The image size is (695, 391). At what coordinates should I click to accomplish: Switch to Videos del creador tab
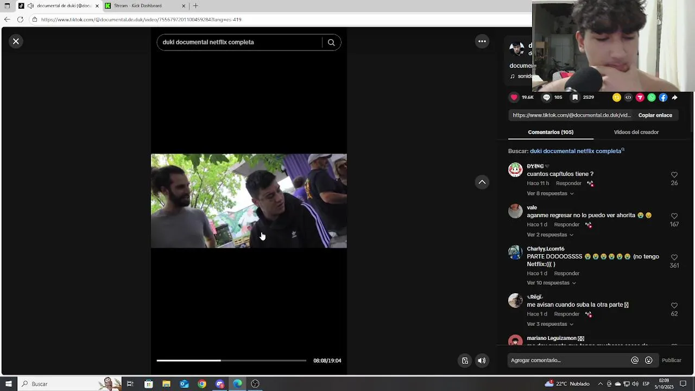click(636, 132)
